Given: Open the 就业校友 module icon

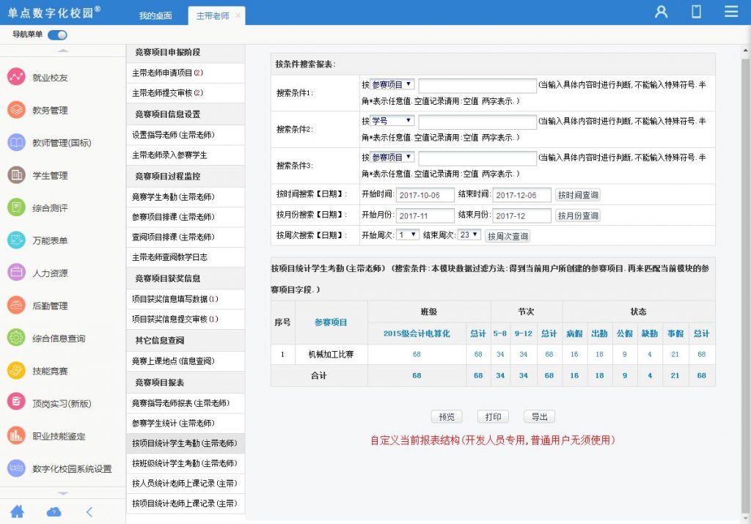Looking at the screenshot, I should point(16,77).
